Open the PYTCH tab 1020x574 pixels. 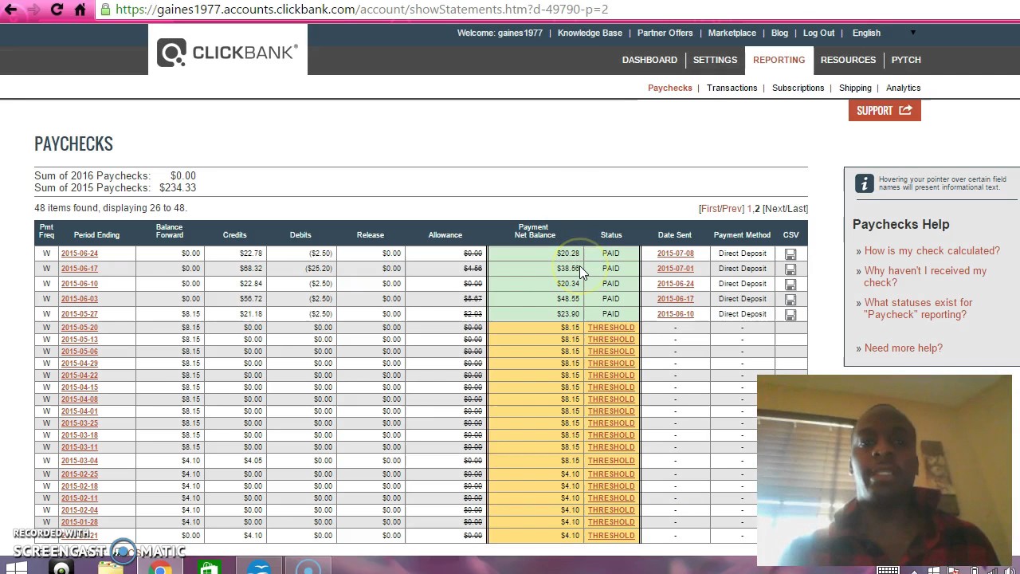(906, 60)
